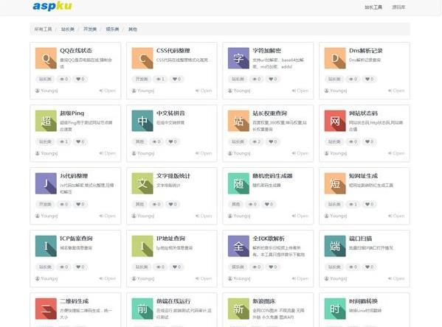
Task: Click the 字 icon of 字符加解密
Action: pyautogui.click(x=238, y=58)
